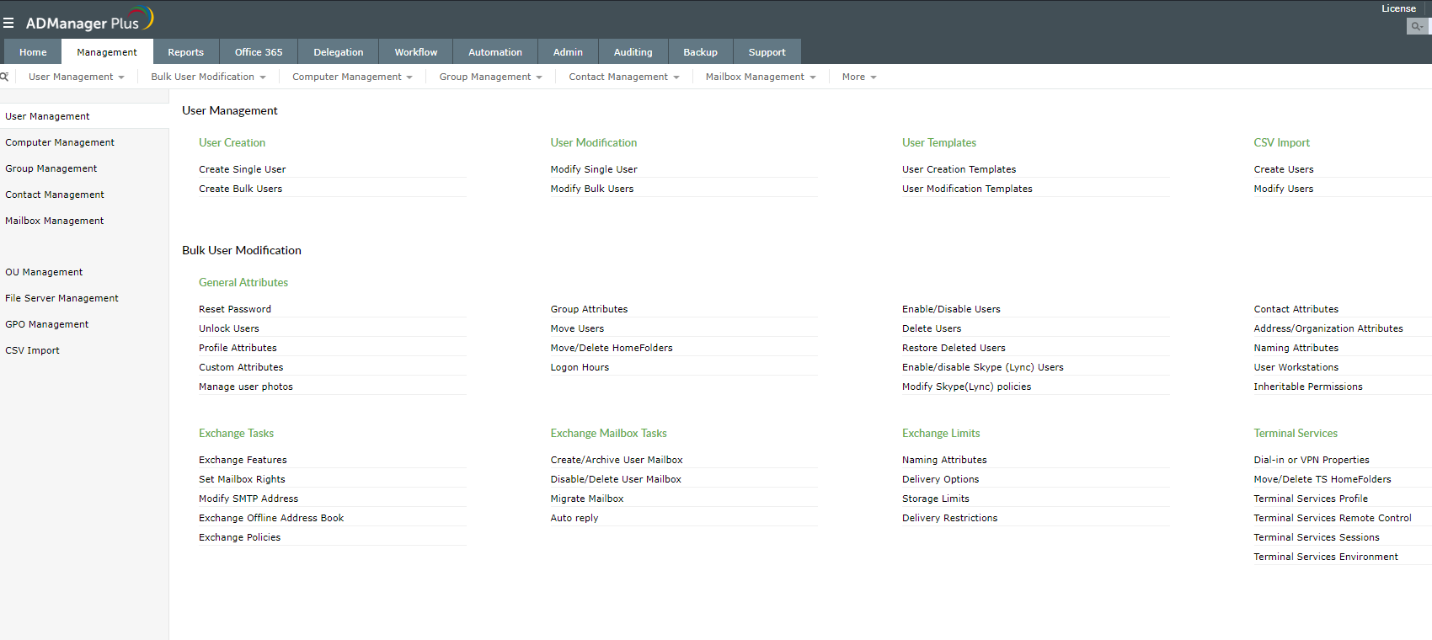Click the Reset Password link
The width and height of the screenshot is (1432, 640).
235,309
